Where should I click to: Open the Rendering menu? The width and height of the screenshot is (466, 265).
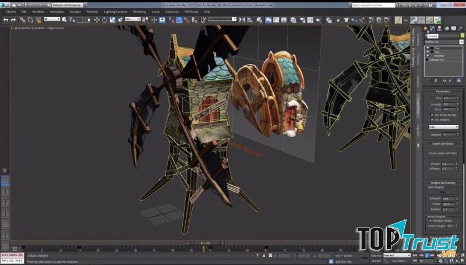pos(139,11)
